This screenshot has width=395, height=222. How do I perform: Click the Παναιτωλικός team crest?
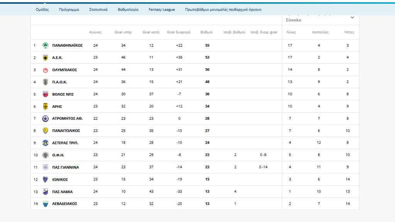45,130
